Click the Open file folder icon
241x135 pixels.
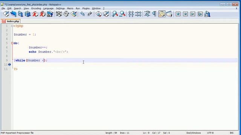pyautogui.click(x=14, y=14)
